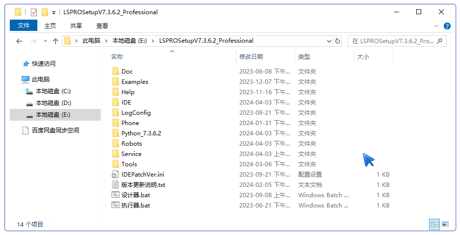Open Quick Access Toolbar customize dropdown
This screenshot has width=460, height=235.
pyautogui.click(x=54, y=12)
